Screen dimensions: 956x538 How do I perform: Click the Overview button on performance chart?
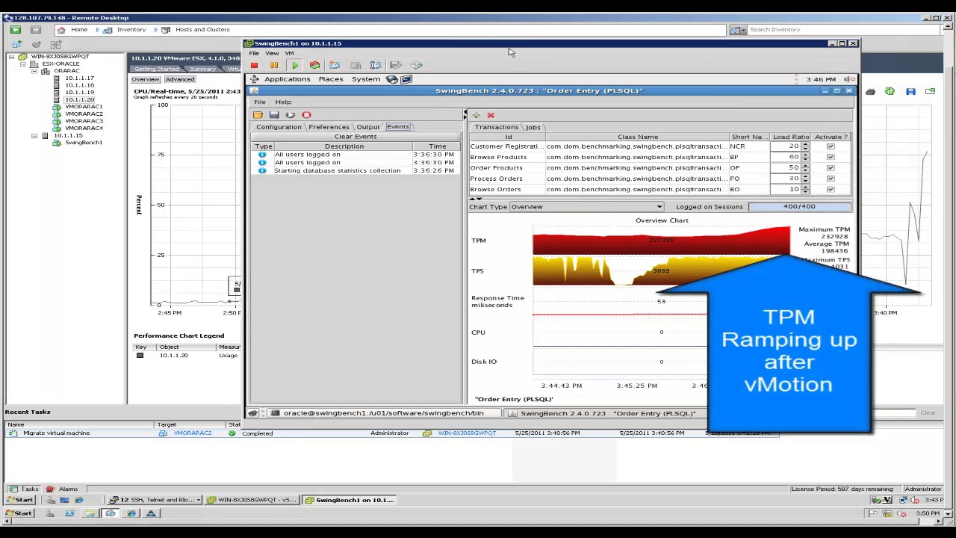[x=146, y=80]
